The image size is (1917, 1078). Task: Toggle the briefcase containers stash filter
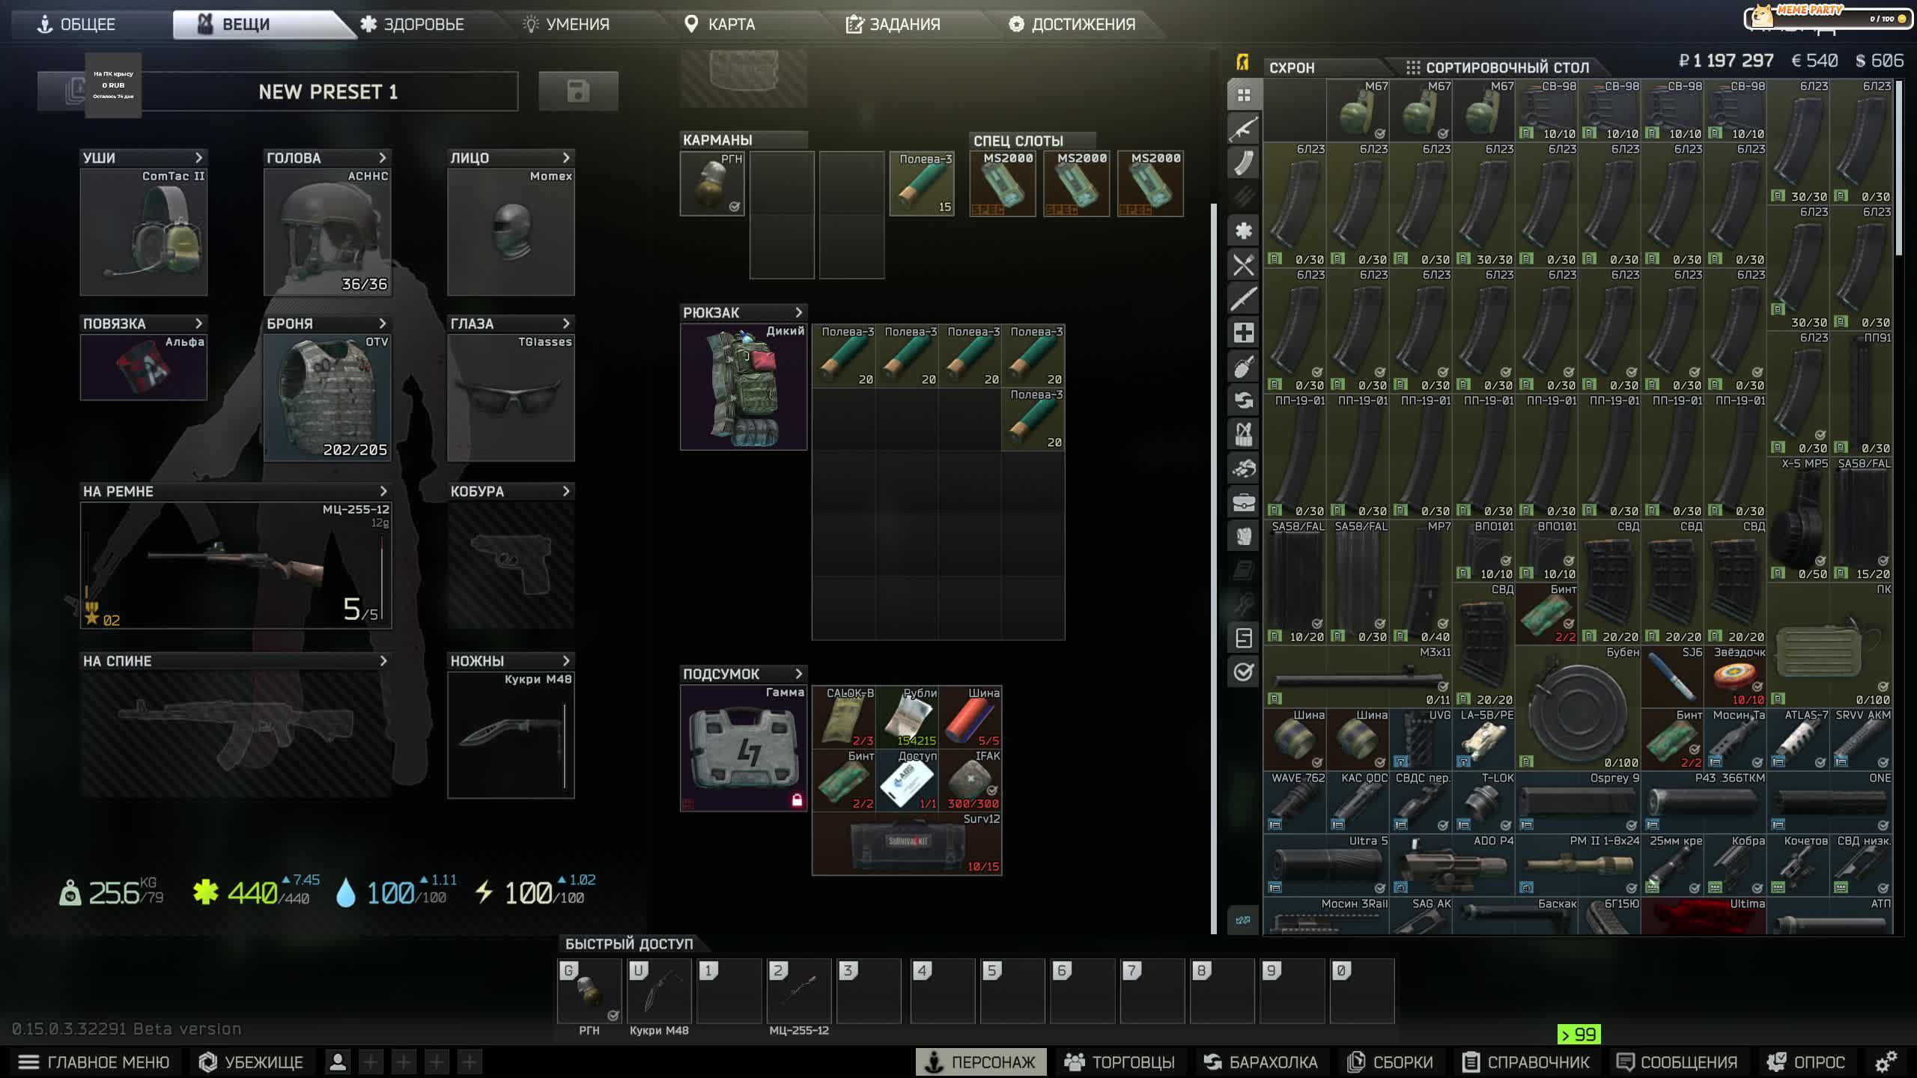[x=1243, y=502]
